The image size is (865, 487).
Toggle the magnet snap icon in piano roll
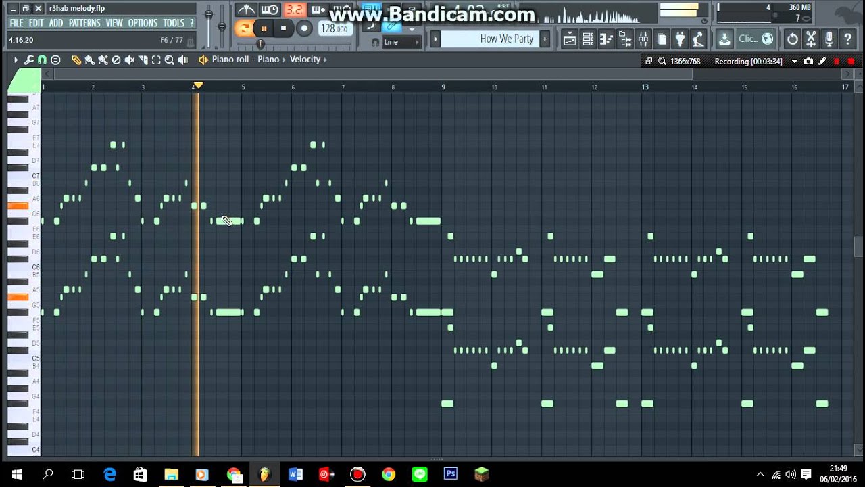[42, 60]
